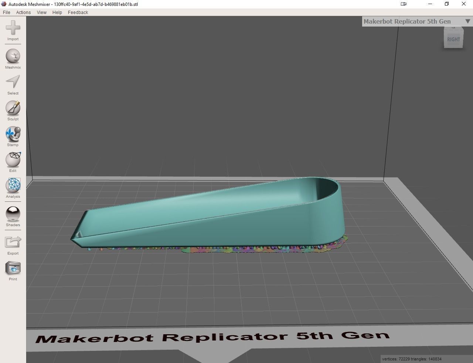Open the Help menu
Screen dimensions: 473x363
pos(57,12)
